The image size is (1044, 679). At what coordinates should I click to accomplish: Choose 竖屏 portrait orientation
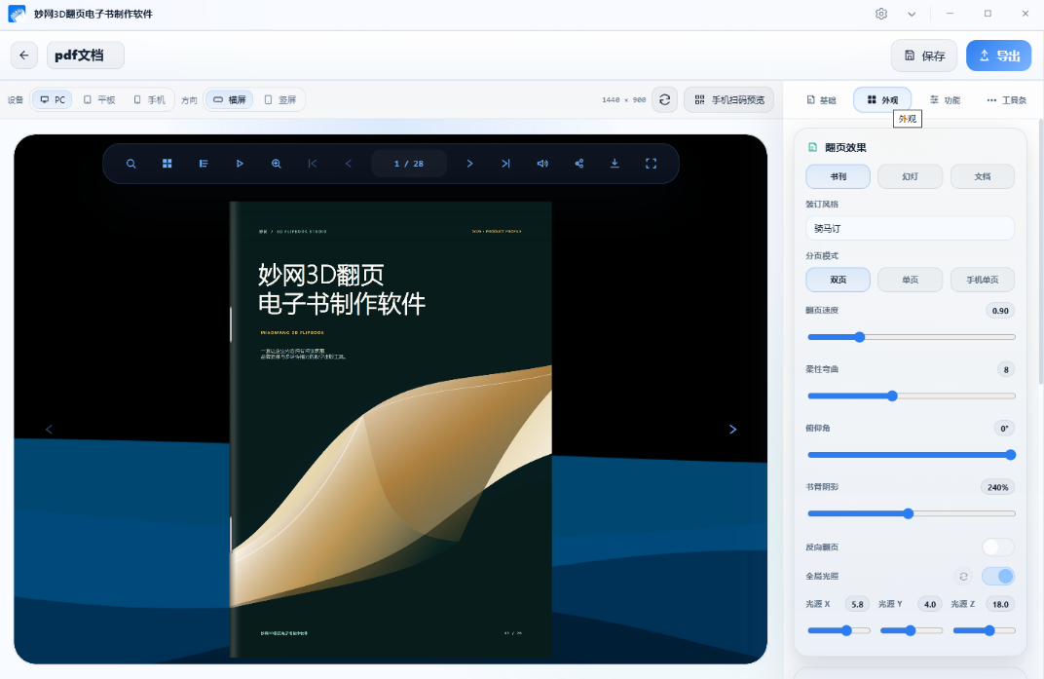280,100
